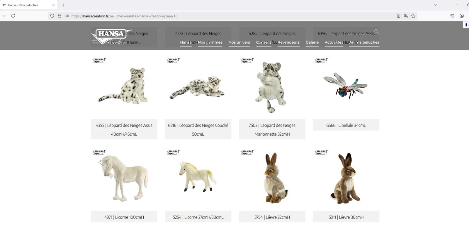Viewport: 469px width, 227px height.
Task: Open the Anima peluches menu item
Action: 364,42
